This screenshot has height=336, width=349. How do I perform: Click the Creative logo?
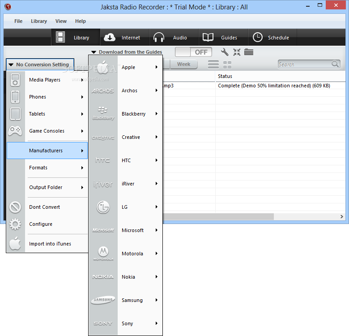(103, 138)
